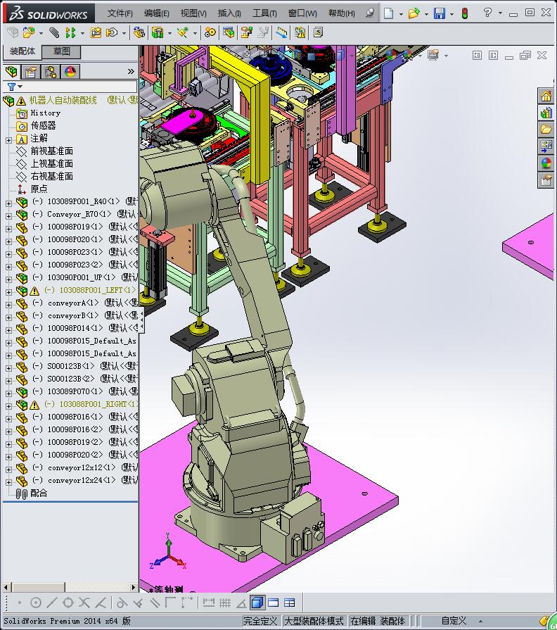
Task: Open the 窗口(W) menu
Action: click(302, 13)
